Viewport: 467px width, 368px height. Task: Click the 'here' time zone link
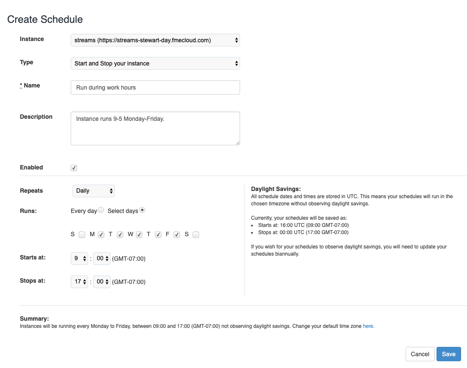[x=368, y=326]
